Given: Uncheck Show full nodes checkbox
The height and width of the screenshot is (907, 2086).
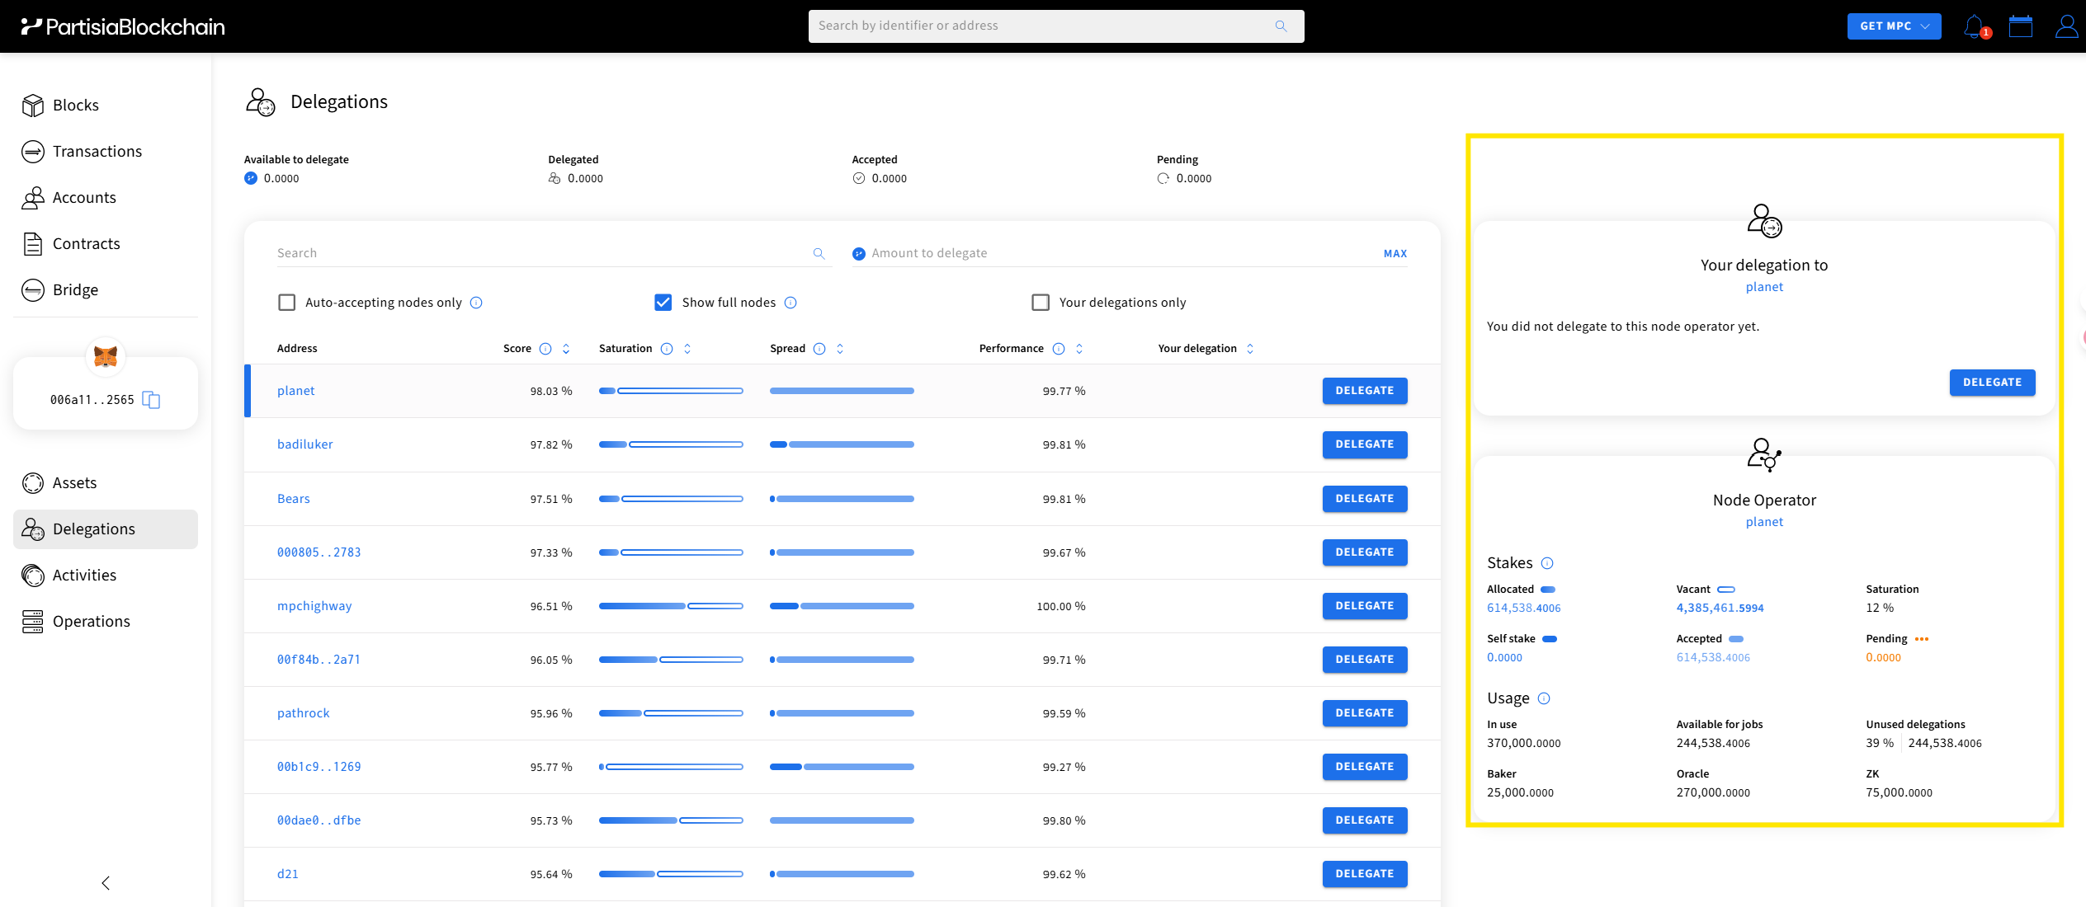Looking at the screenshot, I should pyautogui.click(x=663, y=303).
